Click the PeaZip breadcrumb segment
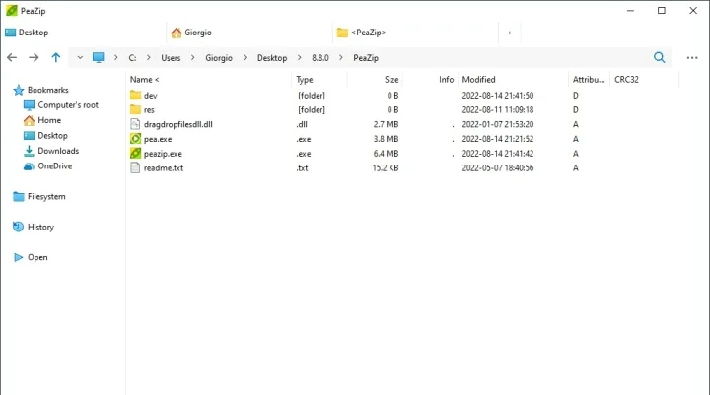The width and height of the screenshot is (710, 395). point(366,58)
